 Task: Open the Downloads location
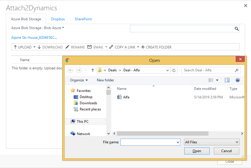(x=88, y=103)
